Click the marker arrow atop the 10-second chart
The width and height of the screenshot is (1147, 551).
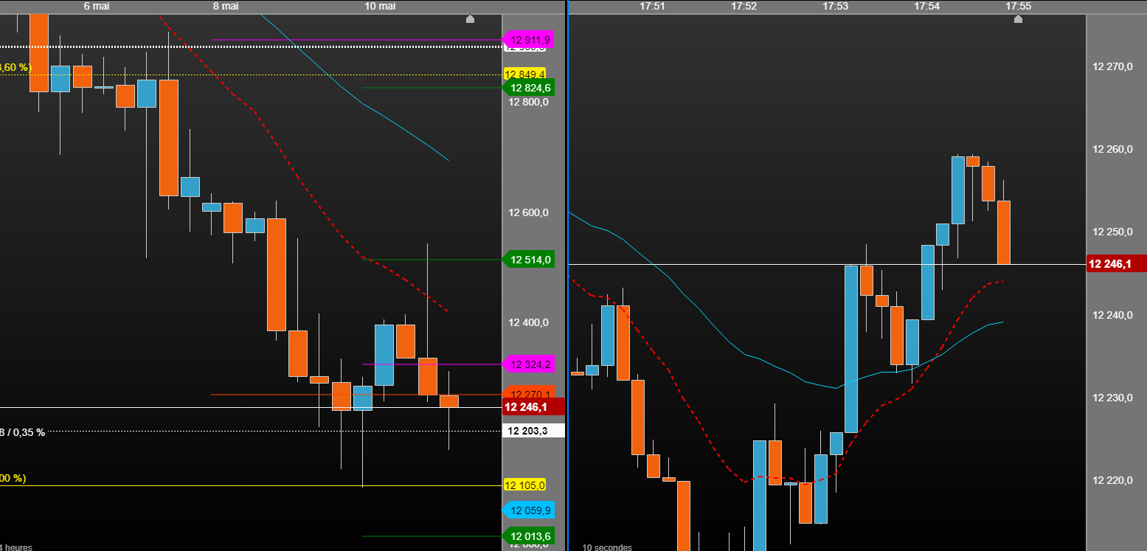tap(1018, 18)
